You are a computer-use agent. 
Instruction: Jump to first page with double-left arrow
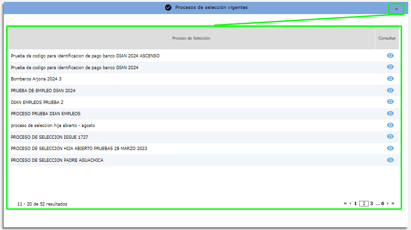pos(345,204)
